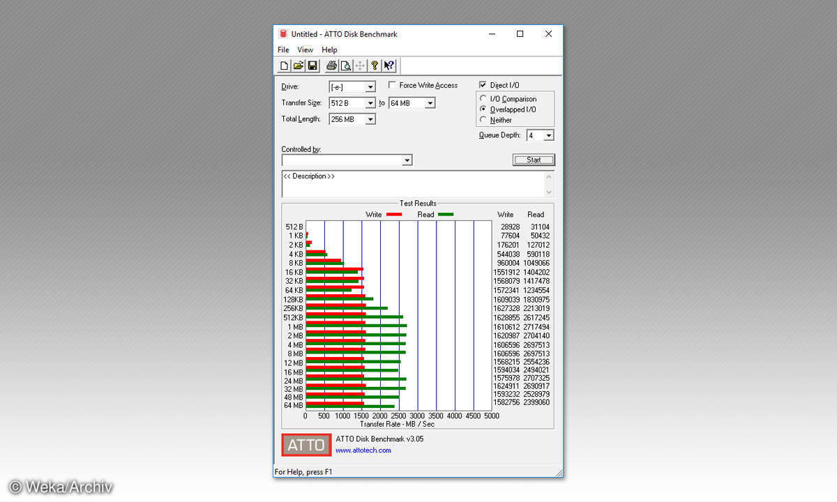Maximize the ATTO Disk Benchmark window
This screenshot has width=837, height=502.
tap(520, 33)
